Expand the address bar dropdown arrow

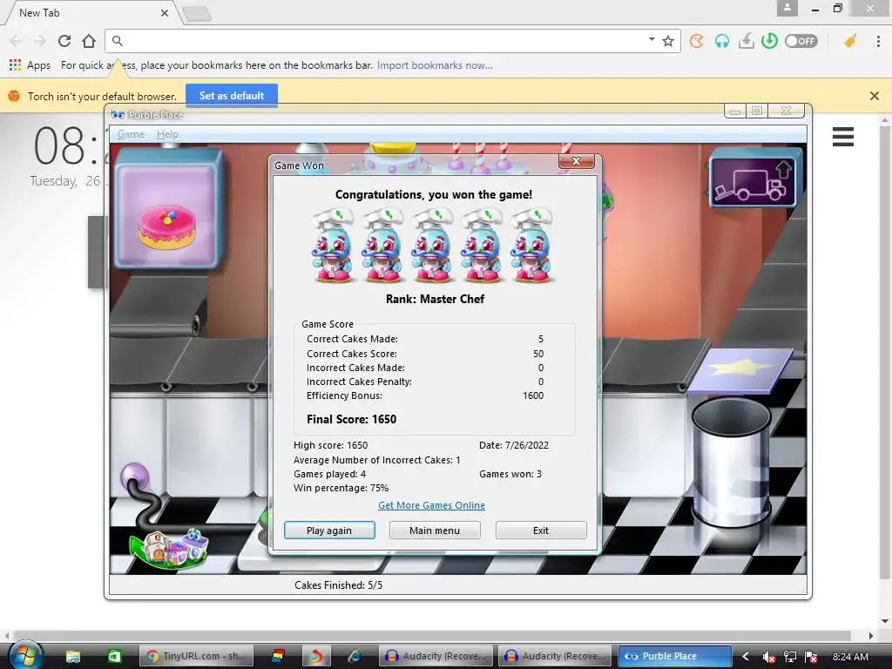coord(652,39)
